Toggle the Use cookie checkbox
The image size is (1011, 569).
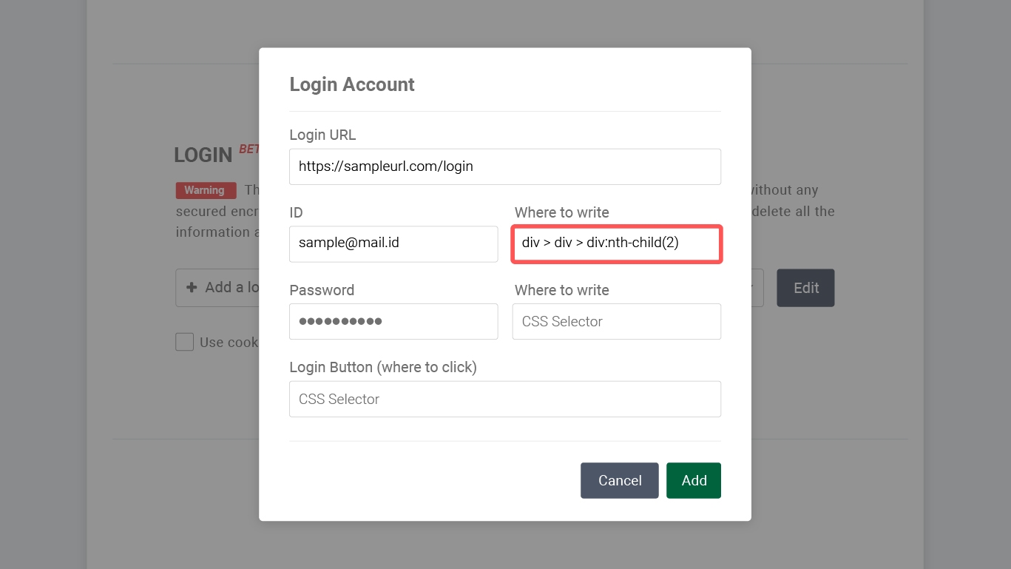tap(185, 342)
